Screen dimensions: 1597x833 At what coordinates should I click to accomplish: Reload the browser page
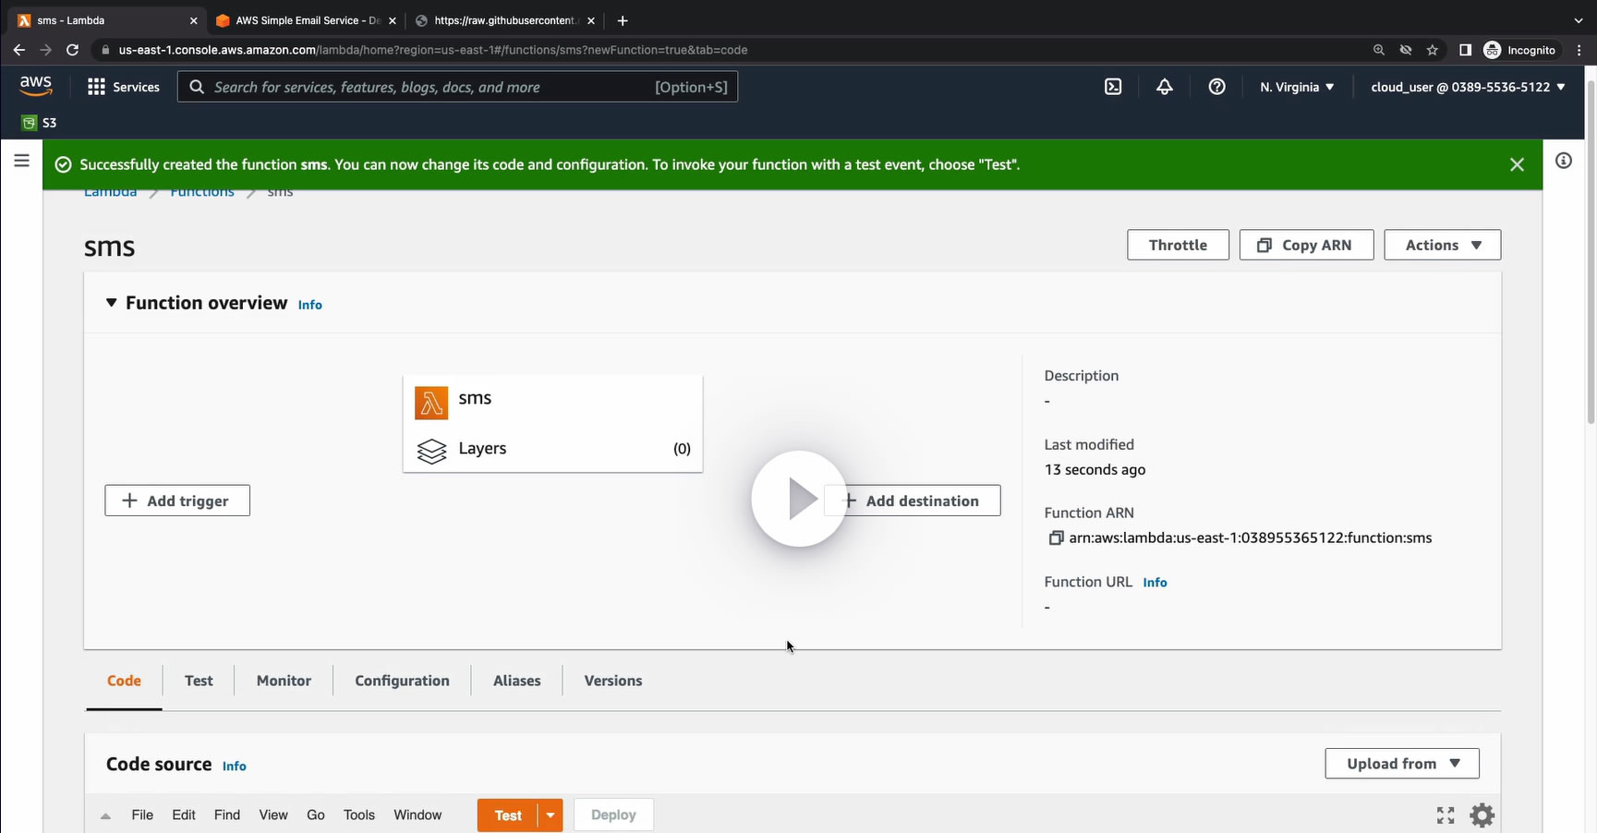(x=72, y=50)
